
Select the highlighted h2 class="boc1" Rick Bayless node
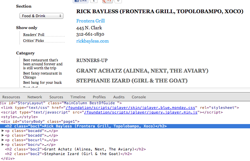(x=125, y=126)
